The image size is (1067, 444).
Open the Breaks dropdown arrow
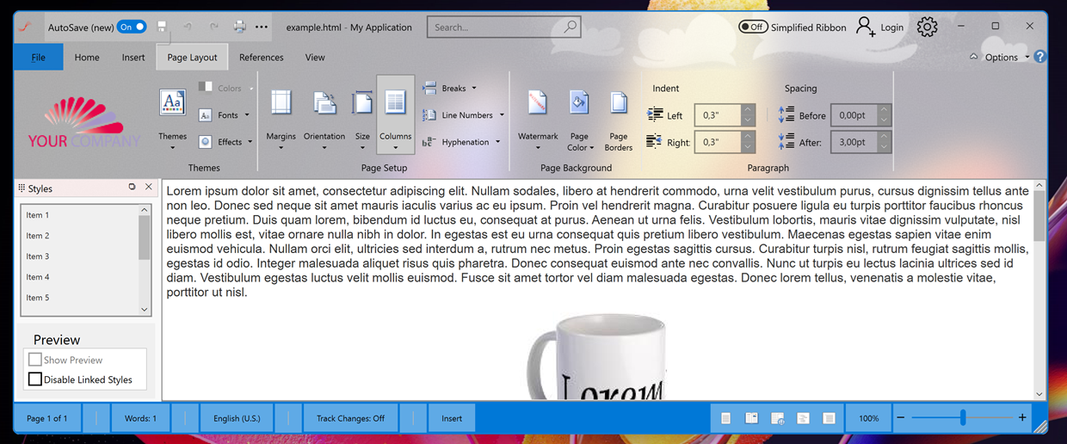pos(474,88)
